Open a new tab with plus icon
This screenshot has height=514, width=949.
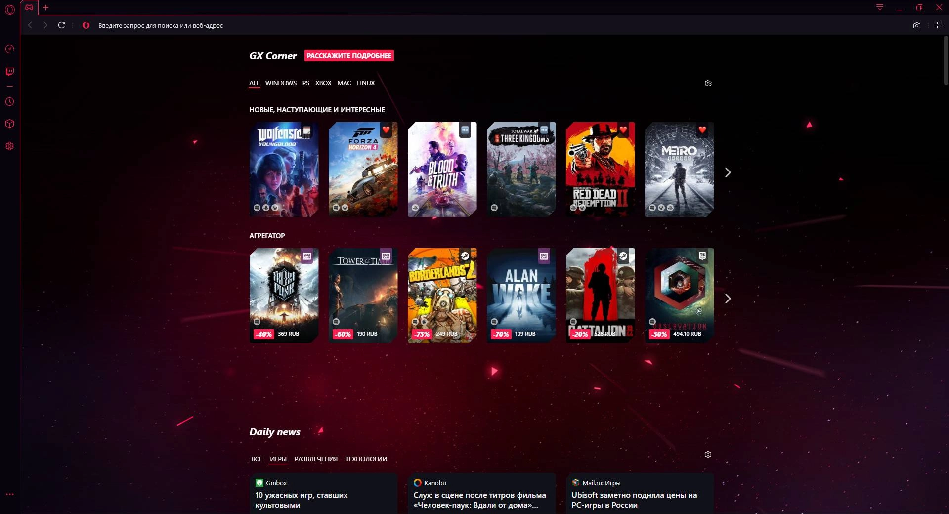(46, 7)
